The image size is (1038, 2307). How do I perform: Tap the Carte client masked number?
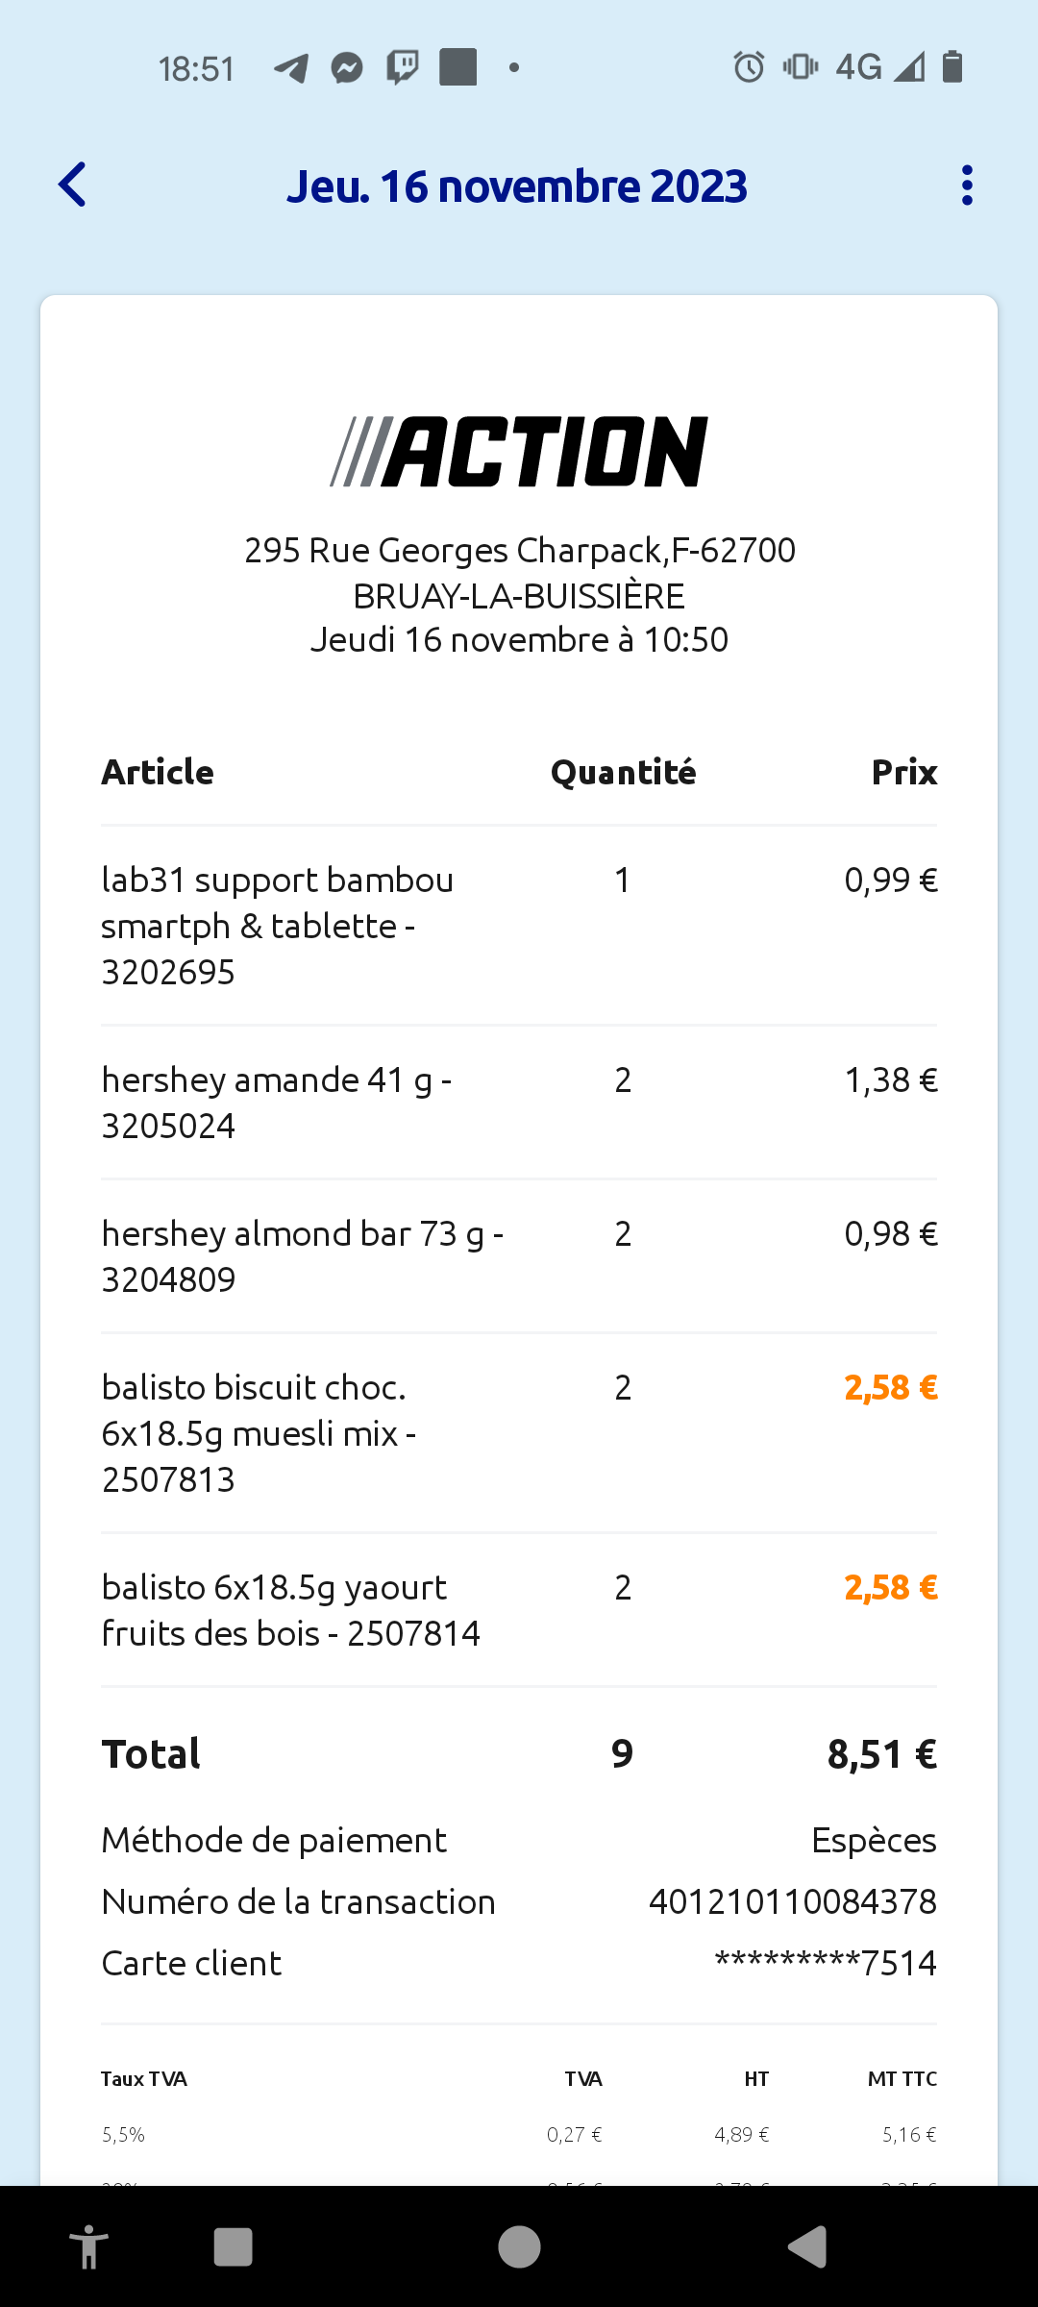(826, 1963)
